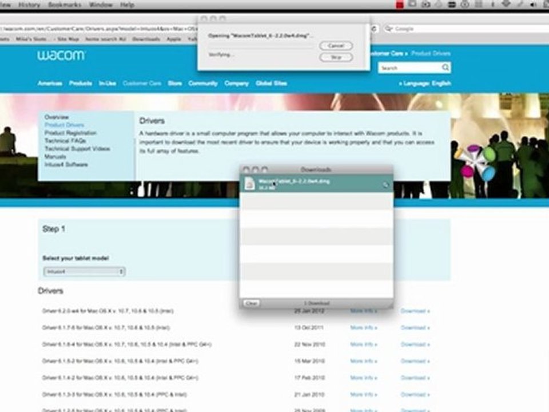549x412 pixels.
Task: Click the dmg file icon in Downloads
Action: pos(250,184)
